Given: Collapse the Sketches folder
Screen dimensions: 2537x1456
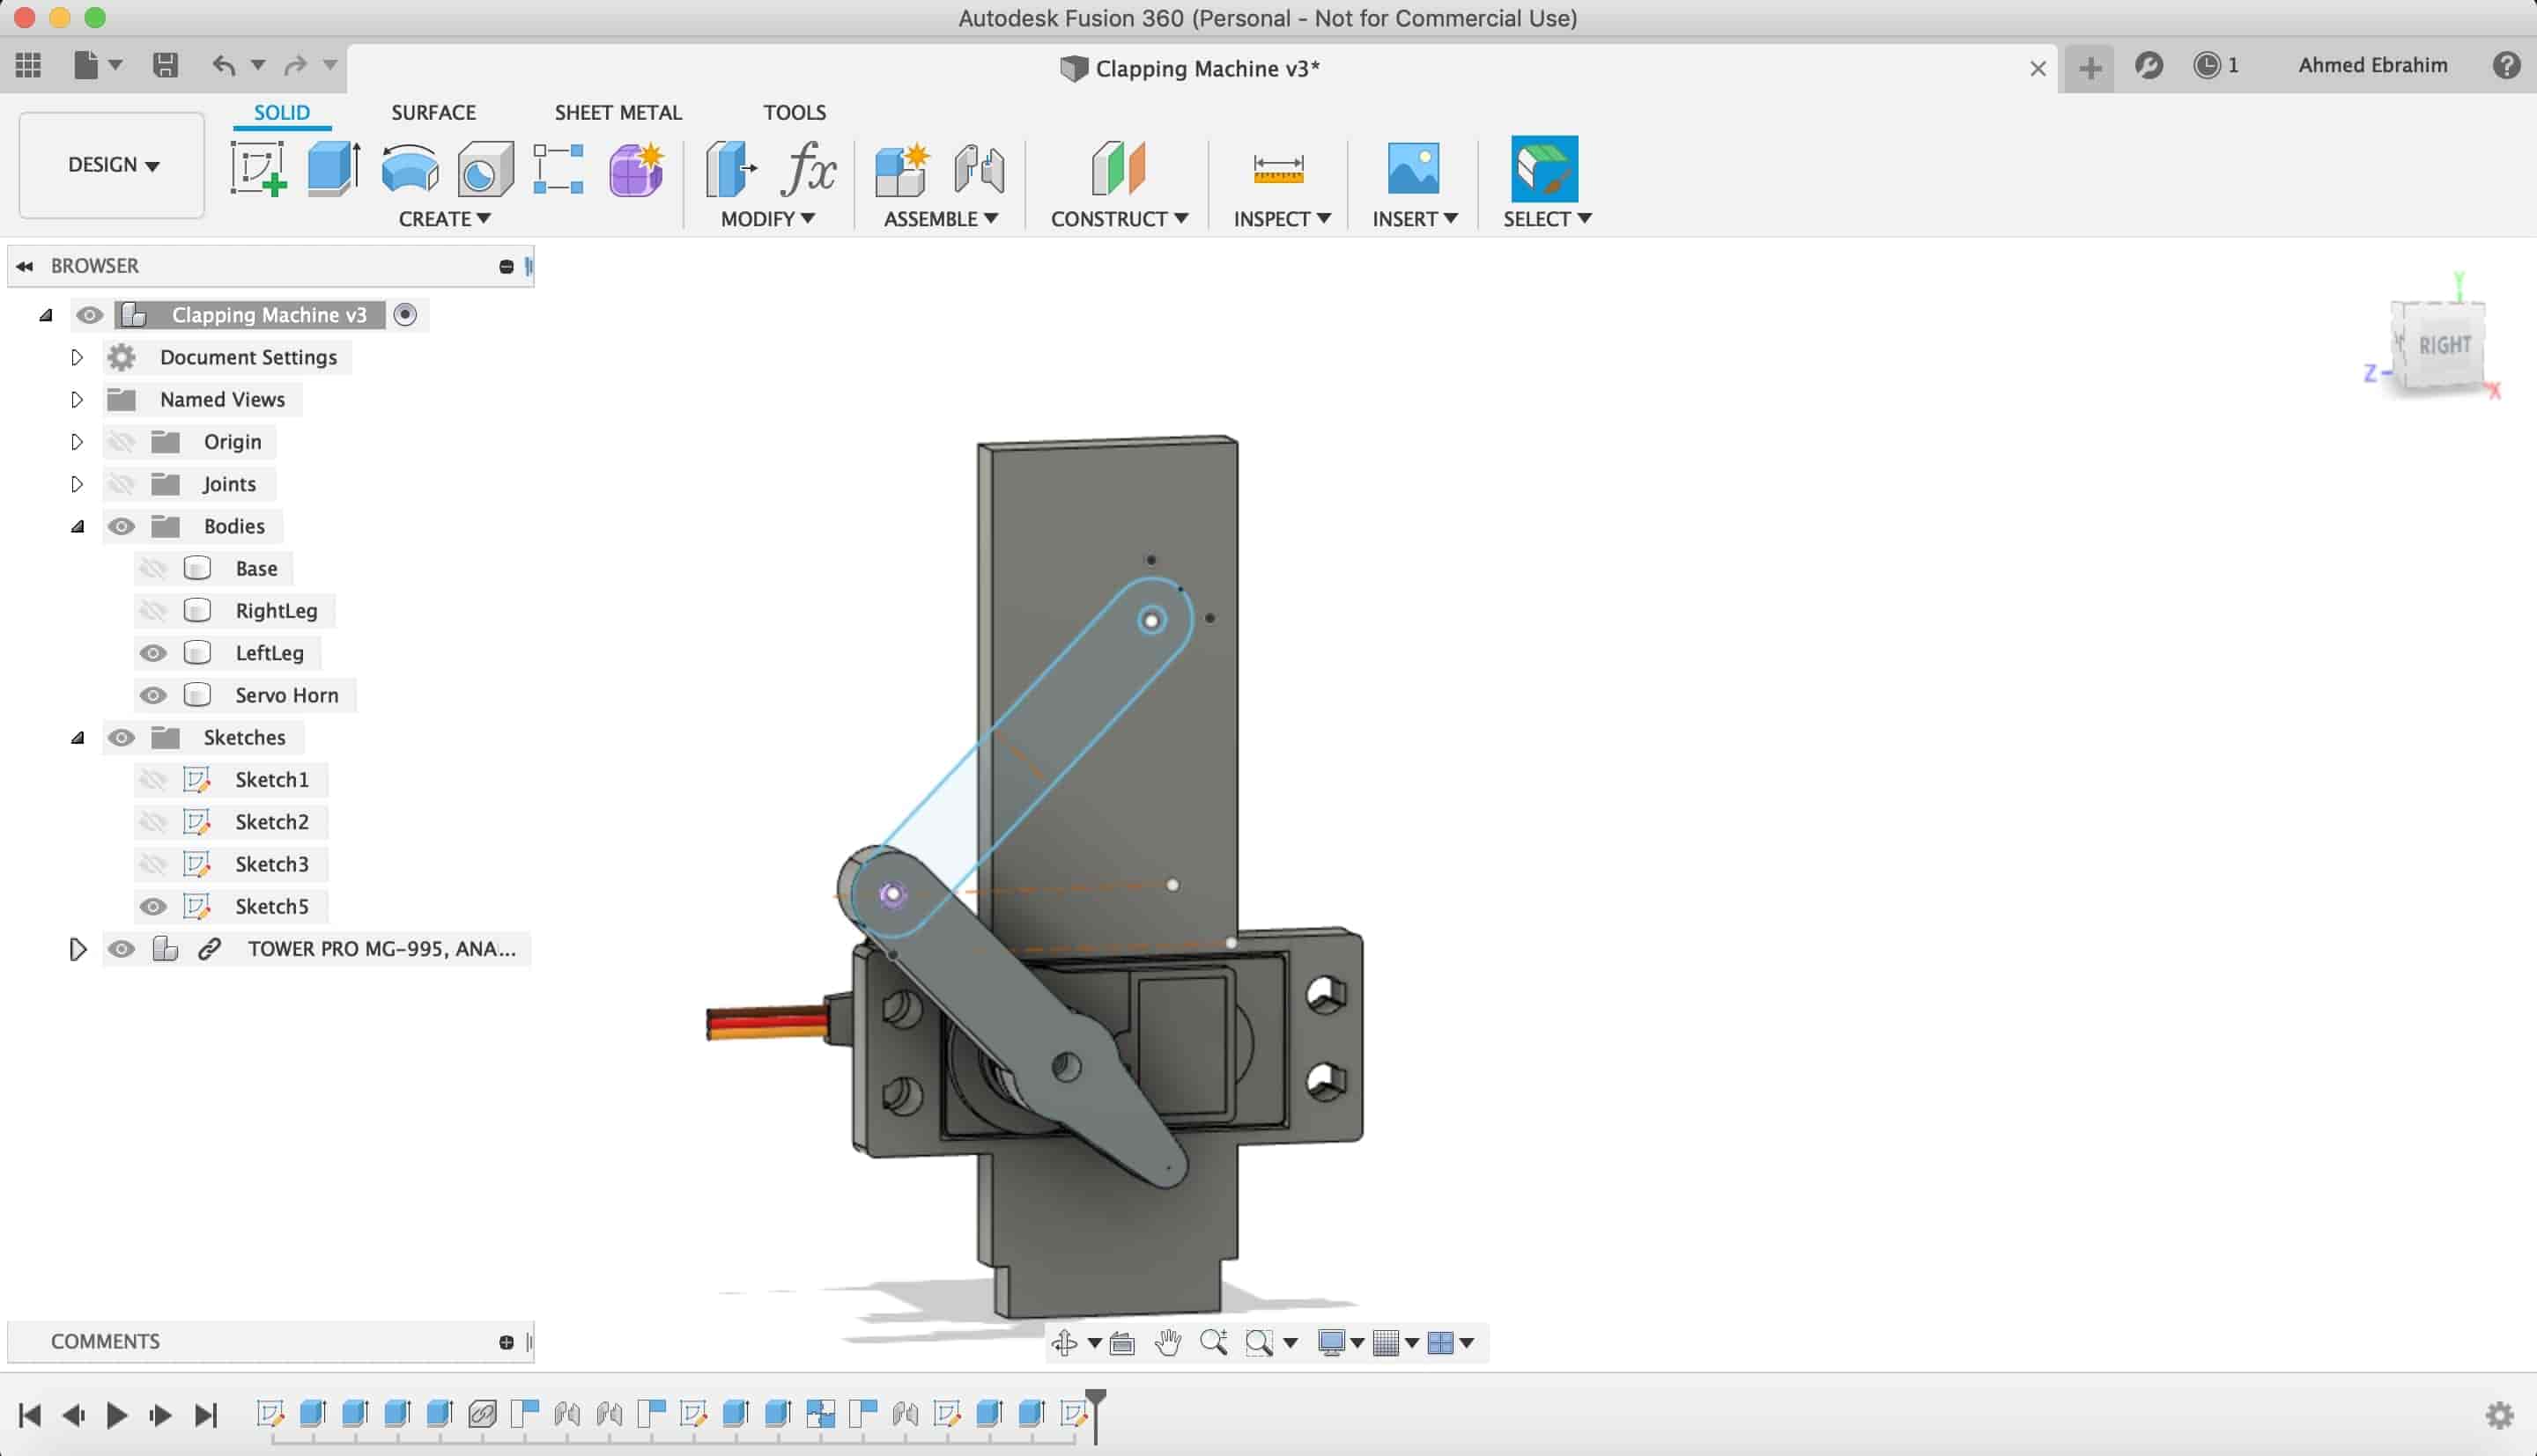Looking at the screenshot, I should (x=77, y=737).
